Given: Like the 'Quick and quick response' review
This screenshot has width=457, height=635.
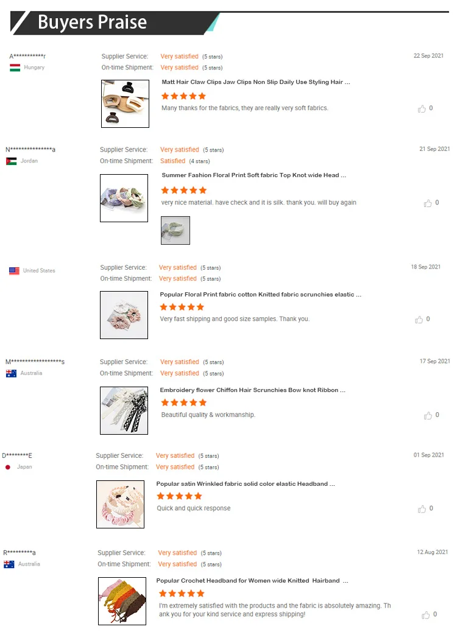Looking at the screenshot, I should click(422, 509).
